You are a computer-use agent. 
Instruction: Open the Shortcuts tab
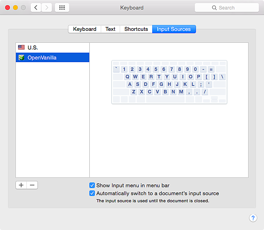pyautogui.click(x=136, y=29)
